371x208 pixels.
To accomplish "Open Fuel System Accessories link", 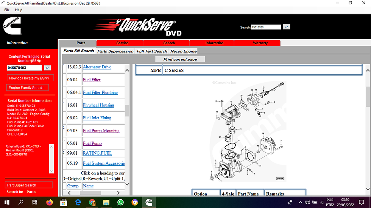I will (104, 163).
